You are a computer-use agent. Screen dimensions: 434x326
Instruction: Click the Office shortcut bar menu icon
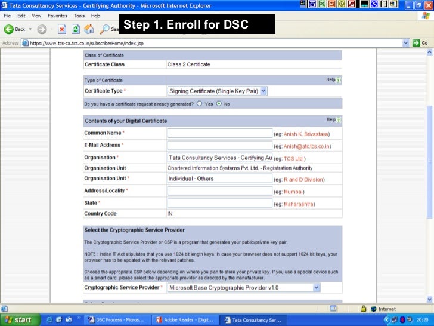tap(302, 4)
